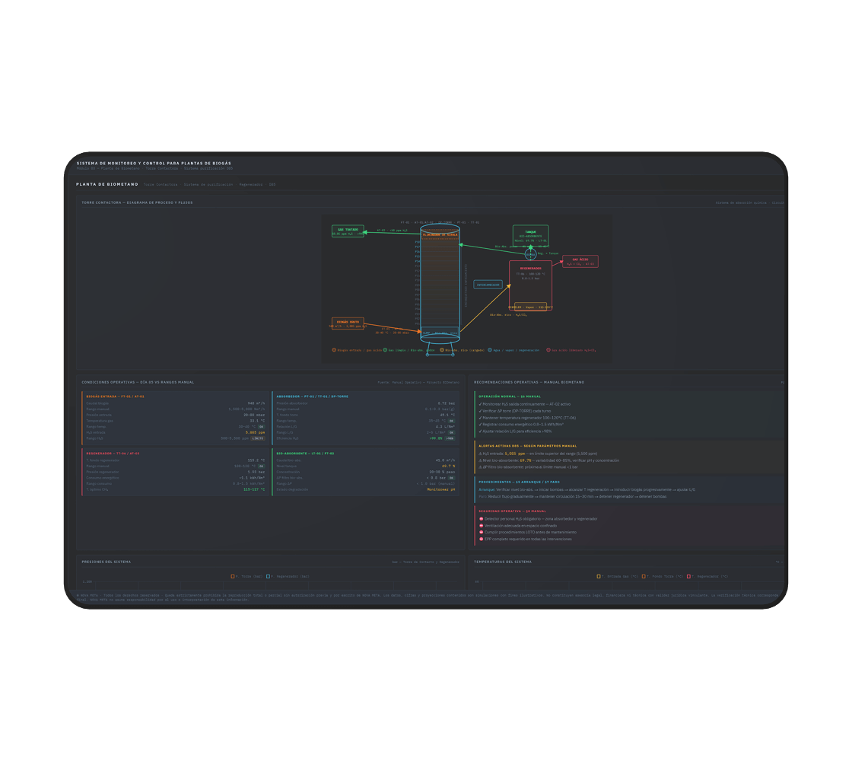Open the Torre Contactora tab

161,184
